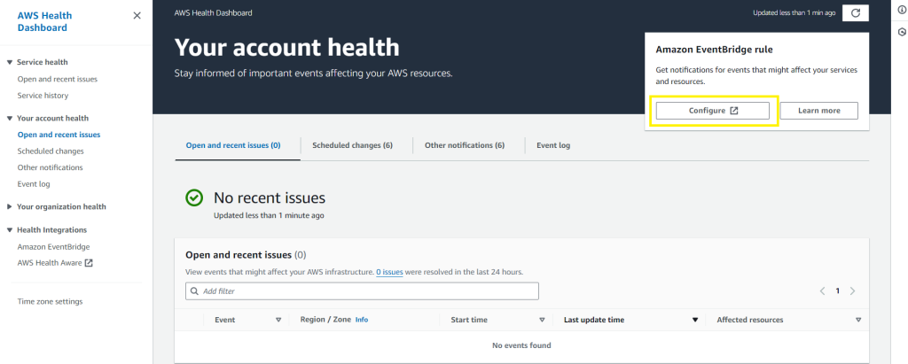This screenshot has width=908, height=364.
Task: Collapse the Your account health section
Action: click(9, 119)
